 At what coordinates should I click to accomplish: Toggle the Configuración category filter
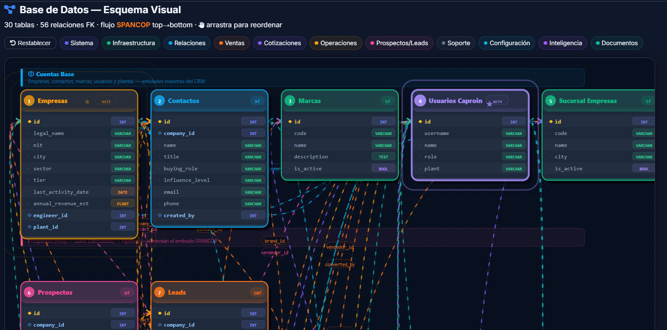tap(507, 43)
